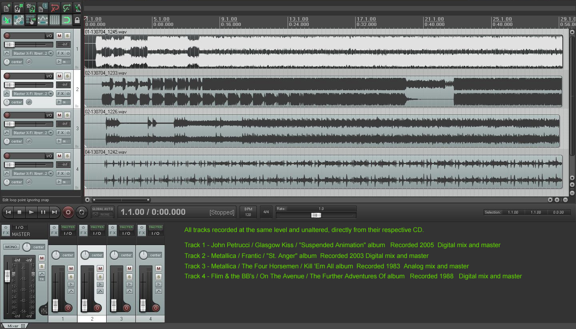Click the red Undo toolbar icon
576x329 pixels.
pyautogui.click(x=54, y=8)
